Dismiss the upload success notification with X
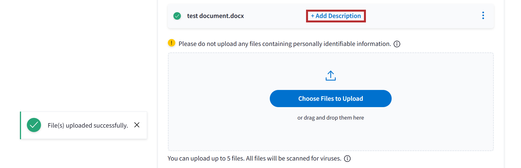The width and height of the screenshot is (521, 168). tap(137, 125)
